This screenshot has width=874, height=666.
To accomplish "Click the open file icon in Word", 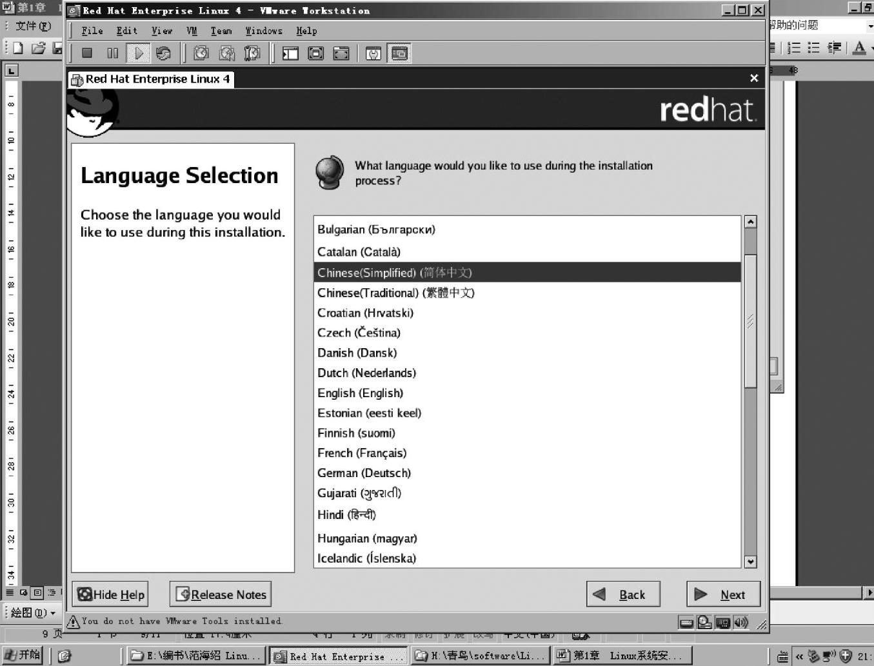I will (x=39, y=48).
